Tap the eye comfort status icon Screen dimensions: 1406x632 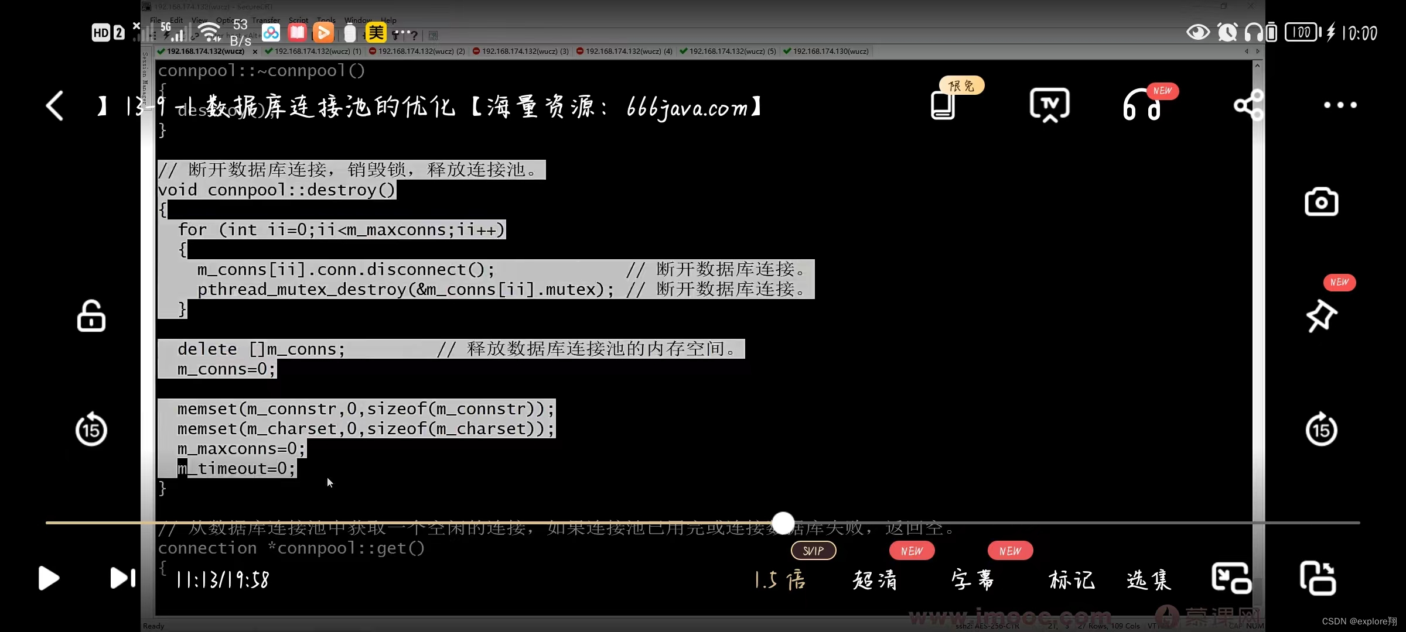pyautogui.click(x=1197, y=32)
